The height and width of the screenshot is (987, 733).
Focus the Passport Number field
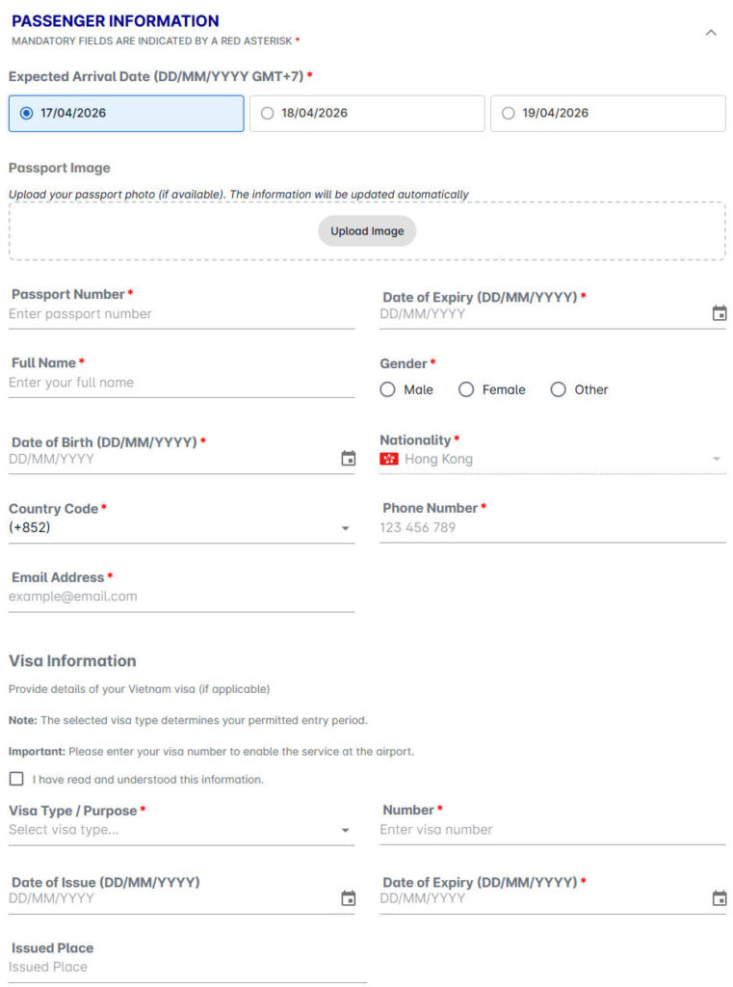pos(181,314)
